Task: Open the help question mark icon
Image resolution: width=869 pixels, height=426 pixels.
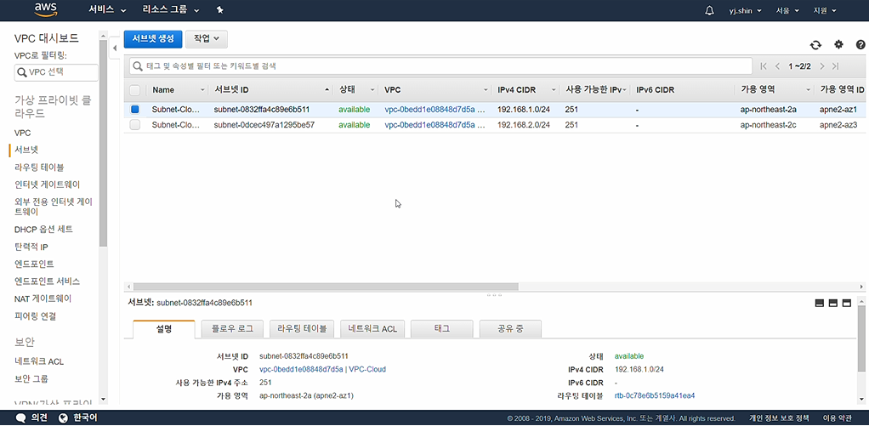Action: tap(860, 44)
